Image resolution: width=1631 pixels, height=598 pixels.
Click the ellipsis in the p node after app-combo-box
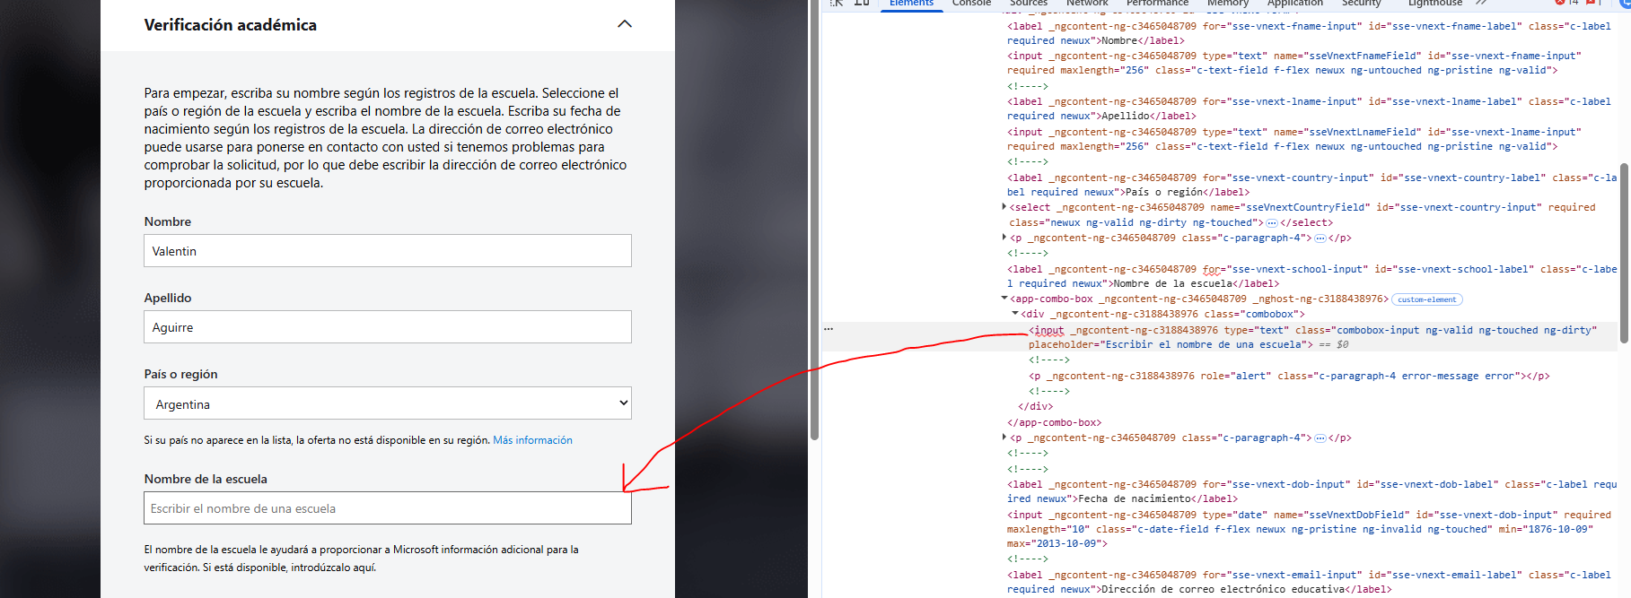pos(1320,438)
